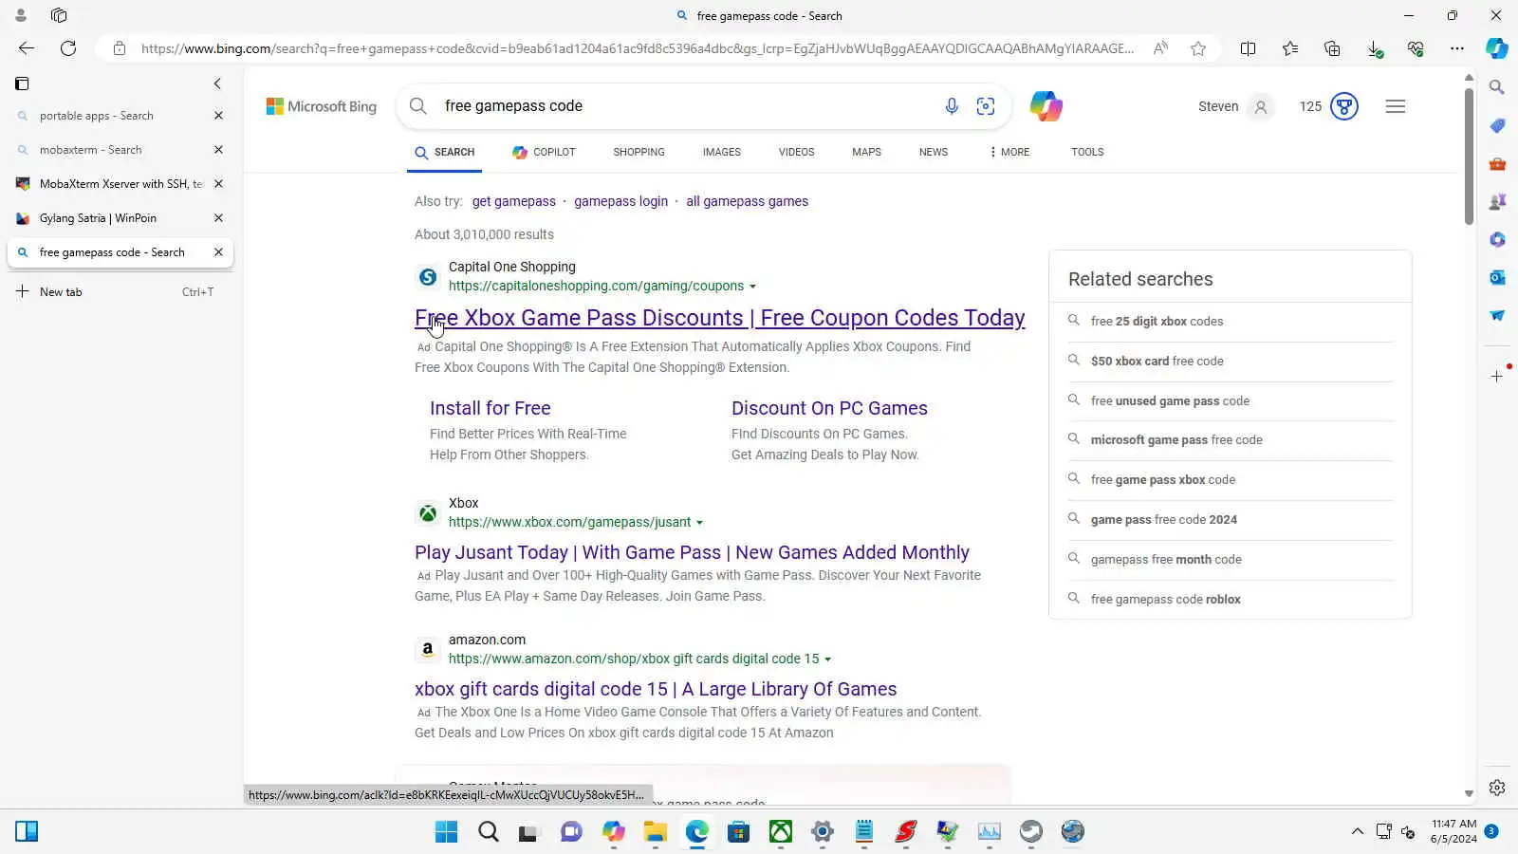This screenshot has height=854, width=1518.
Task: Customize the sidebar with plus icon
Action: point(1497,377)
